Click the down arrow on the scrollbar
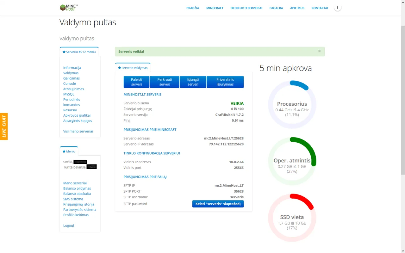This screenshot has width=405, height=253. click(x=402, y=250)
